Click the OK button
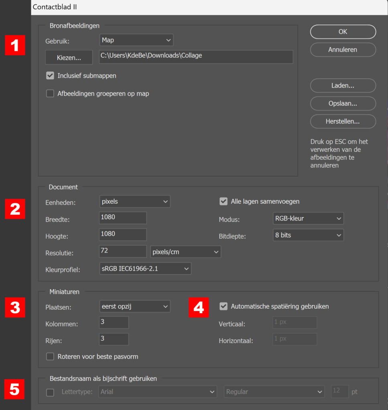The width and height of the screenshot is (388, 410). pos(343,32)
